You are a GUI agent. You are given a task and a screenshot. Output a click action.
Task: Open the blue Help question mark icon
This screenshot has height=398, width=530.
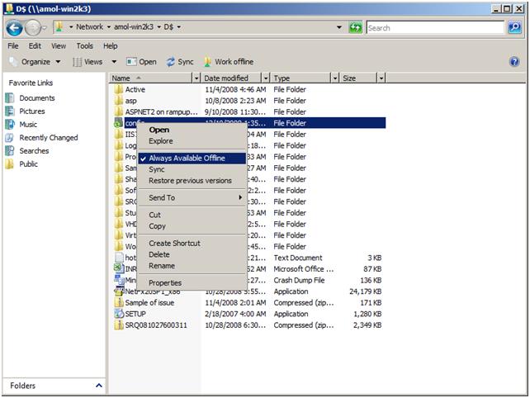click(514, 62)
